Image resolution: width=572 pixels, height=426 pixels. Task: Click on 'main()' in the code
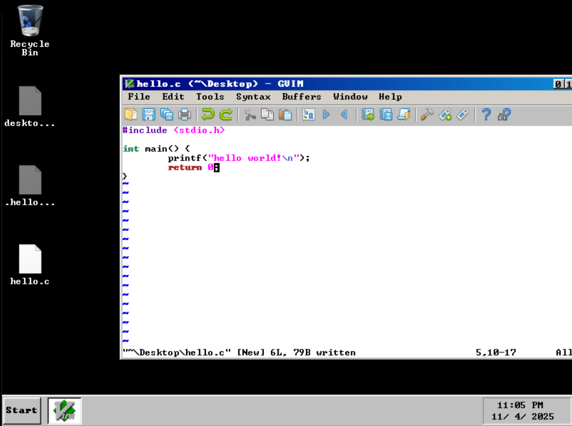pyautogui.click(x=162, y=149)
